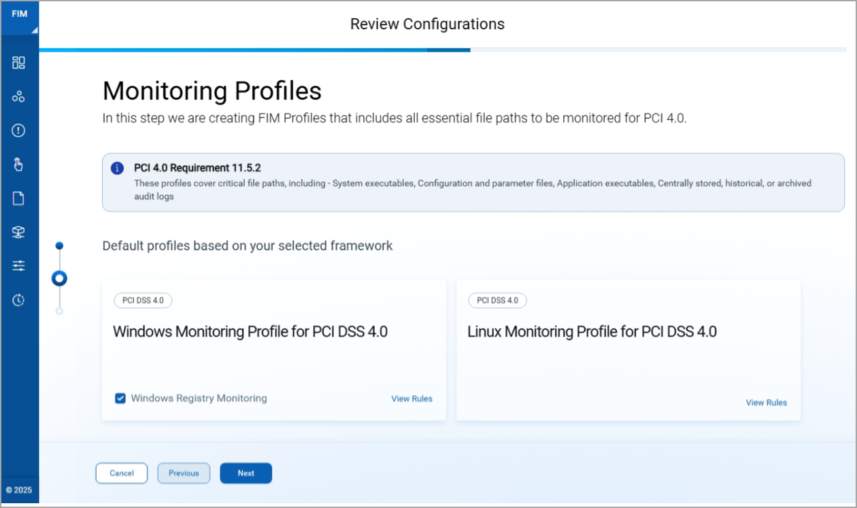Open the assets circles icon in sidebar

click(18, 97)
